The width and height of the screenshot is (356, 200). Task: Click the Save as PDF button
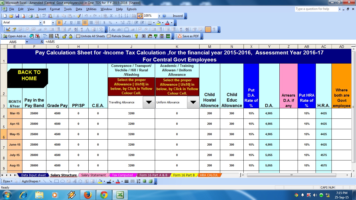pos(188,36)
